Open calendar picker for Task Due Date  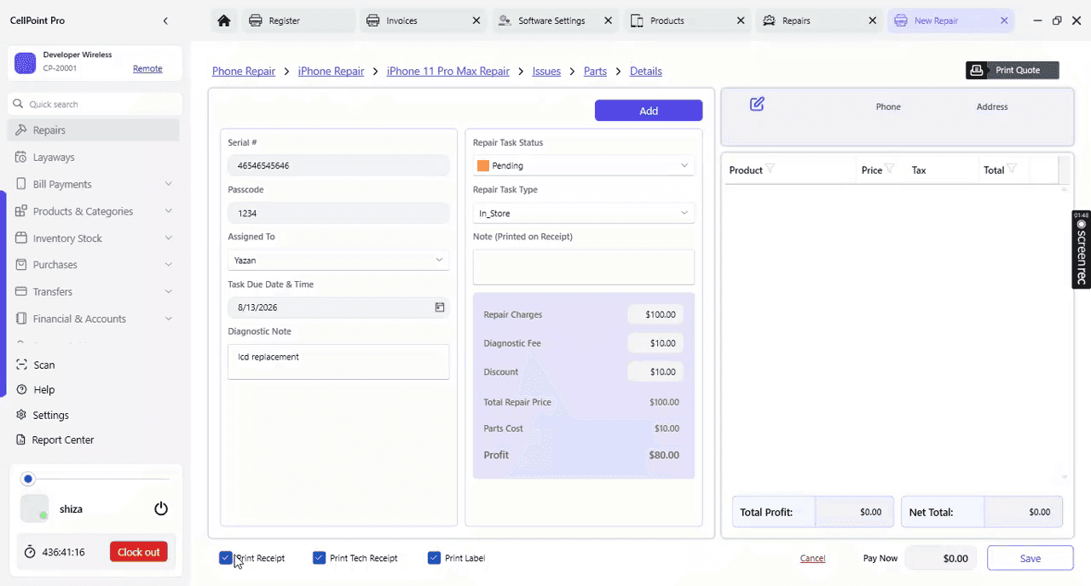point(440,307)
